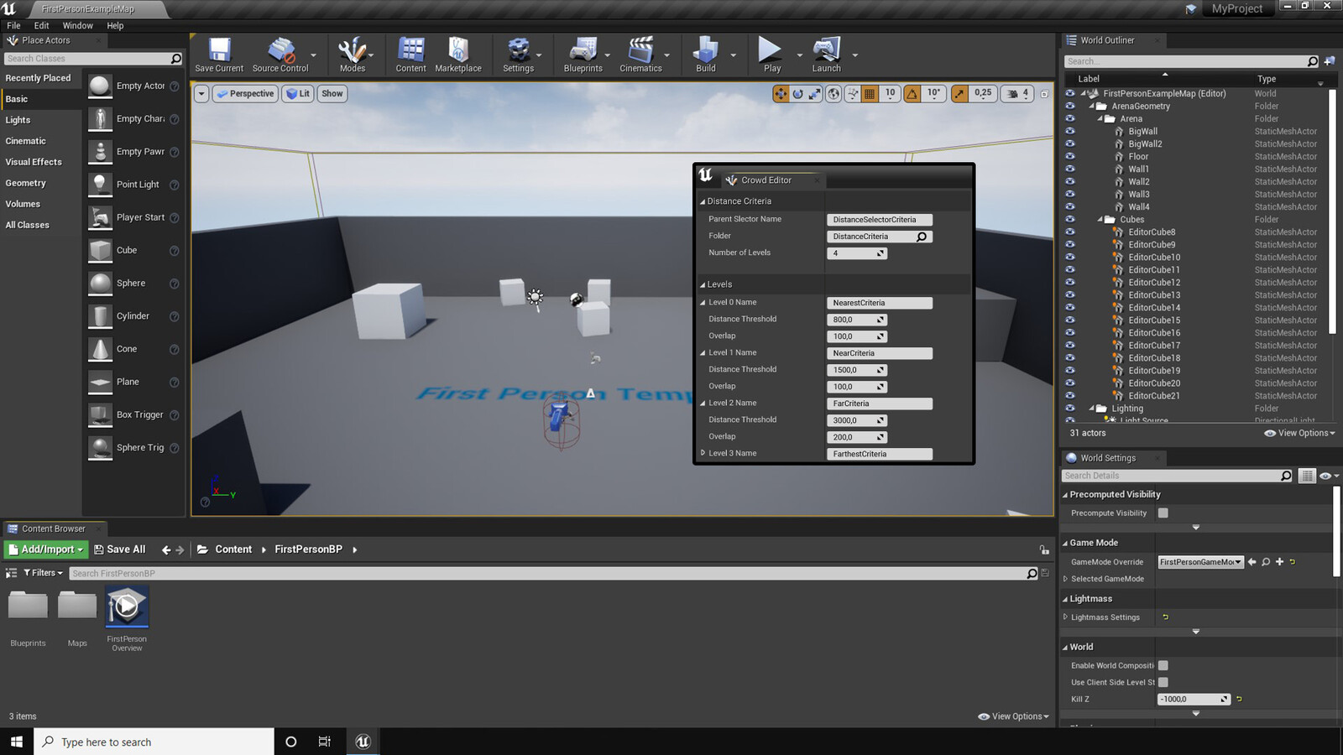Check Enable World Composition in World settings

pos(1163,664)
